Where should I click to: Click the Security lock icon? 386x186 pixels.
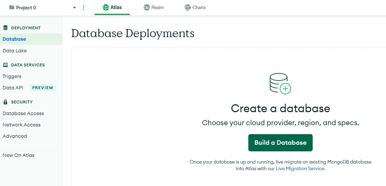(5, 102)
